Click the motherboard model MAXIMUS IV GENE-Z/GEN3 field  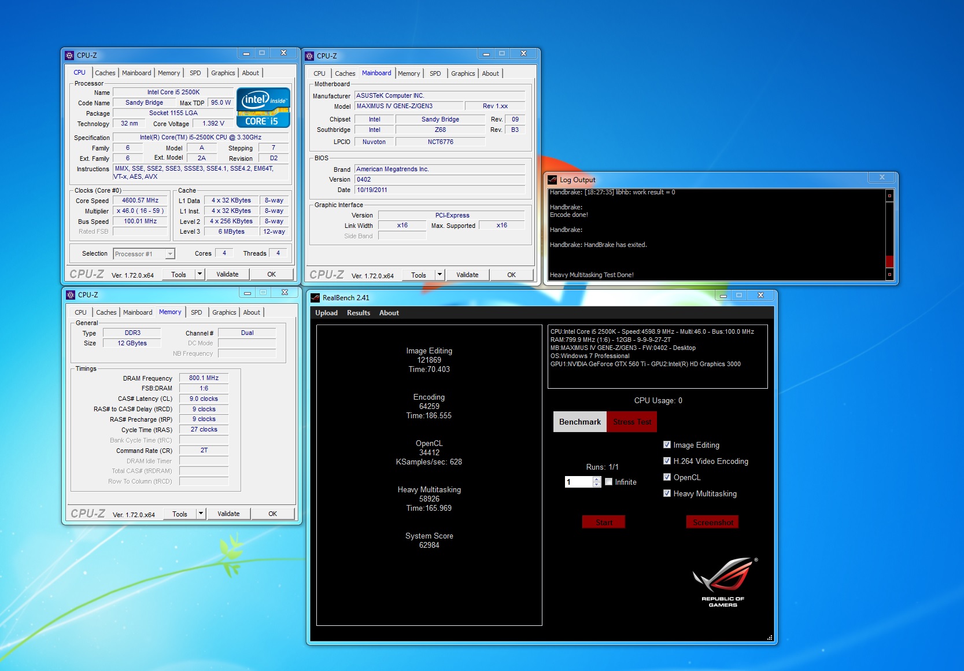point(409,106)
